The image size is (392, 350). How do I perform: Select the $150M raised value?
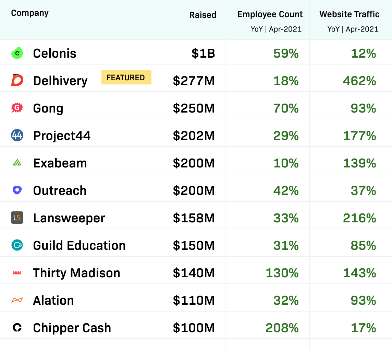coord(194,245)
